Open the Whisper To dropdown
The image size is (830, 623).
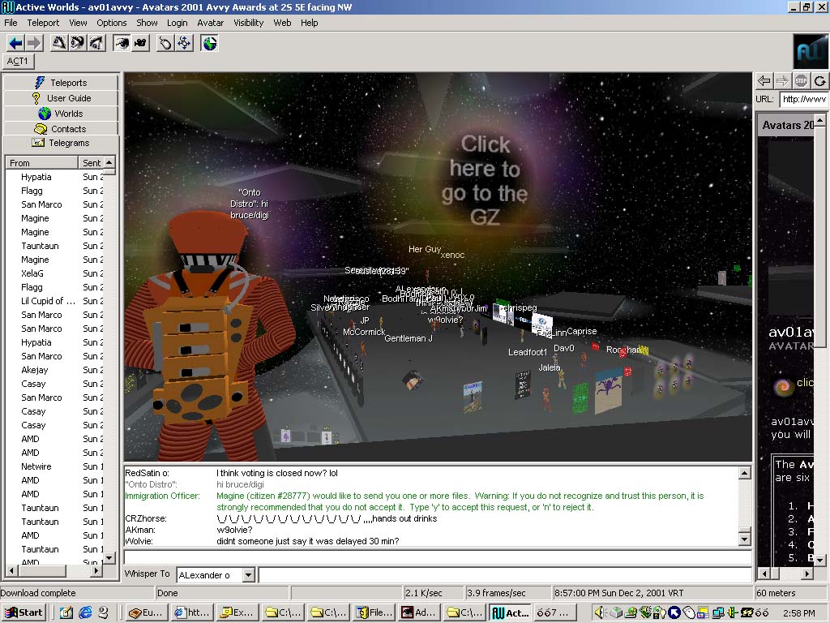248,575
